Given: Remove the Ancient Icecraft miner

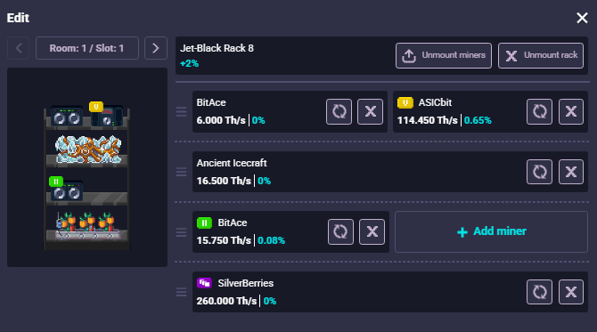Looking at the screenshot, I should pyautogui.click(x=571, y=172).
